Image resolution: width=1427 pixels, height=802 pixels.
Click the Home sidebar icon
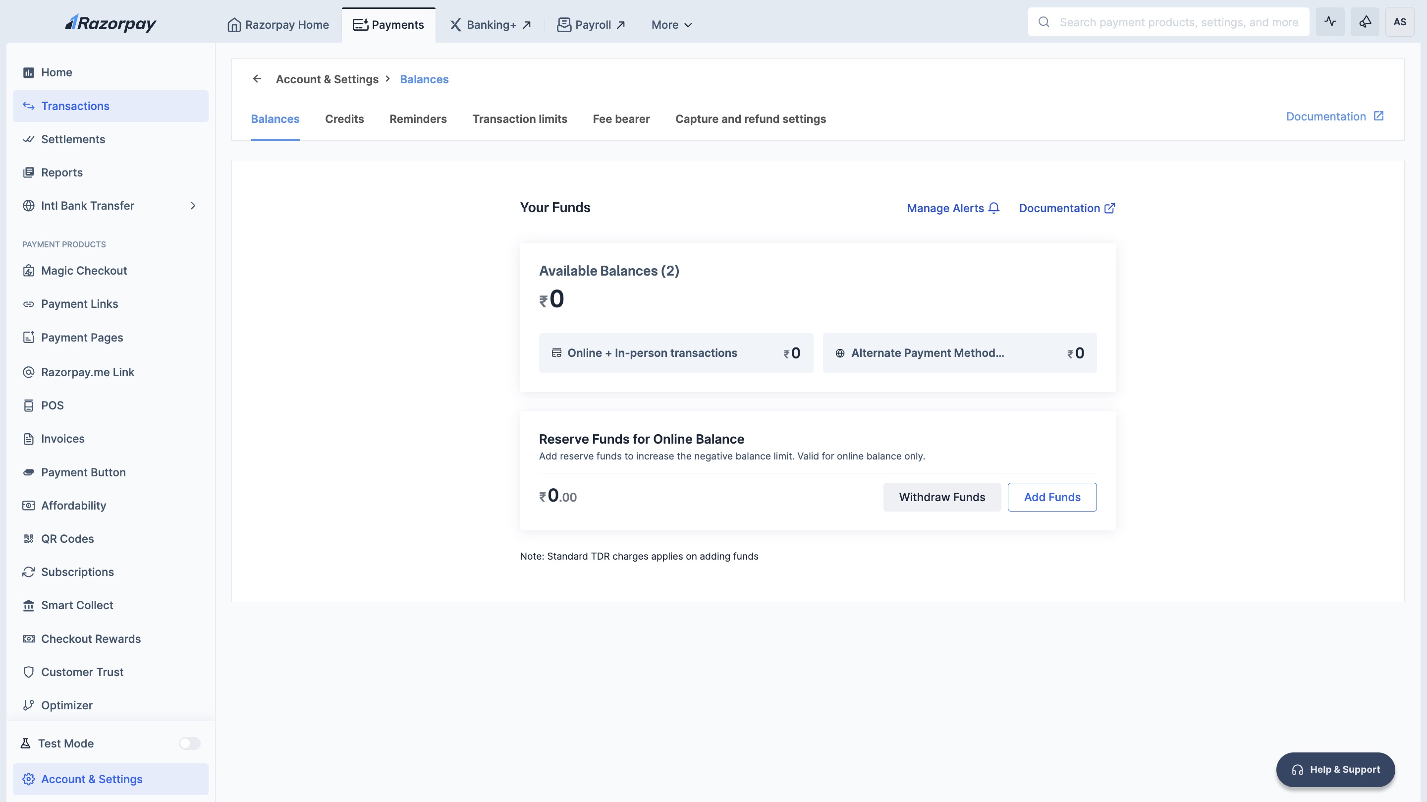pyautogui.click(x=28, y=72)
